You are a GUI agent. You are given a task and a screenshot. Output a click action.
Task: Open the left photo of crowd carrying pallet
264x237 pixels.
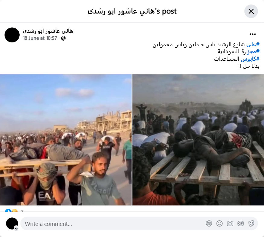pos(66,140)
